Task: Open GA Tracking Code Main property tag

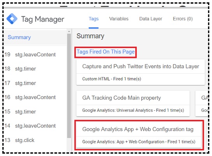Action: point(133,104)
